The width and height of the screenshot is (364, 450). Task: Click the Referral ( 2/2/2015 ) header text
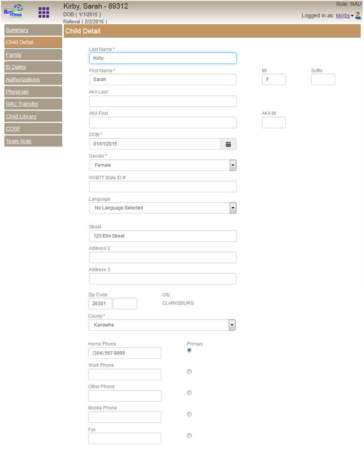85,22
